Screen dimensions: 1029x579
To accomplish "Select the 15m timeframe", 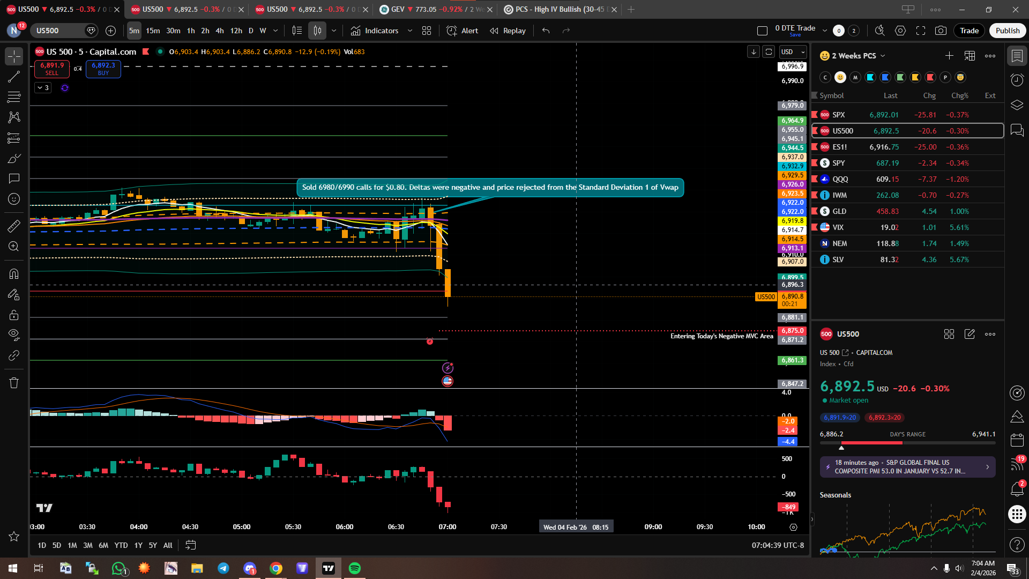I will (153, 31).
